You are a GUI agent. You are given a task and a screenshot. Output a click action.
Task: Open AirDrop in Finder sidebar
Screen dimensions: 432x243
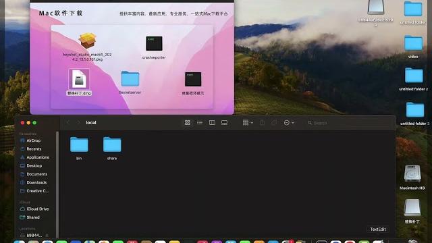pyautogui.click(x=34, y=140)
